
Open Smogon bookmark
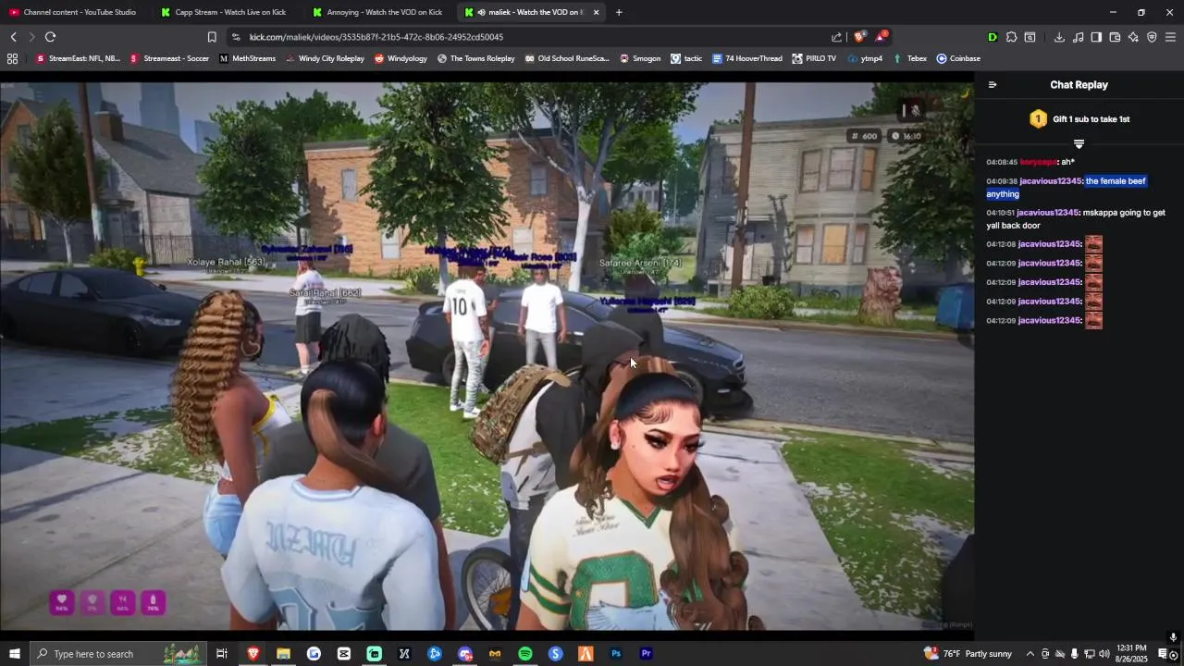pyautogui.click(x=640, y=58)
